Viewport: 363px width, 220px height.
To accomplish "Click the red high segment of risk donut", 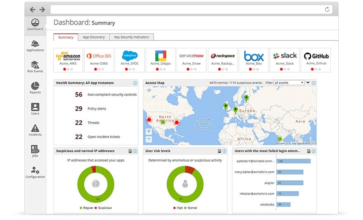I will tap(190, 170).
